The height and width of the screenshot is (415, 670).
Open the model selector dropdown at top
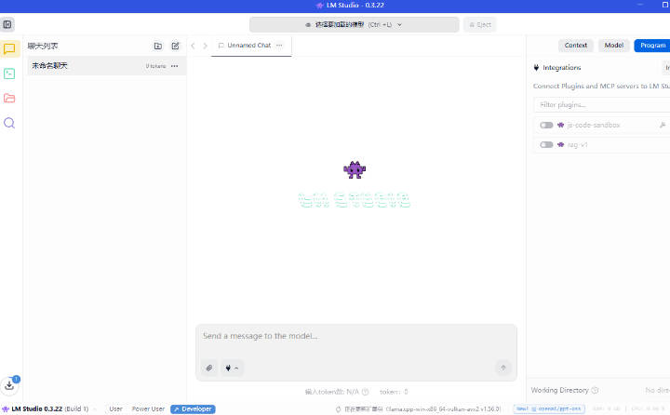[354, 24]
